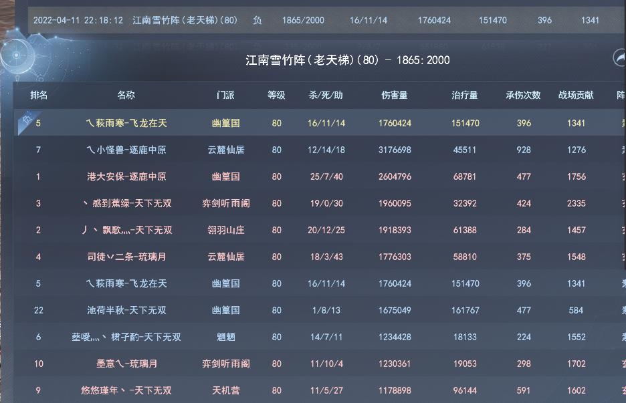Click the return arrow icon at top right
This screenshot has height=403, width=626.
tap(619, 58)
